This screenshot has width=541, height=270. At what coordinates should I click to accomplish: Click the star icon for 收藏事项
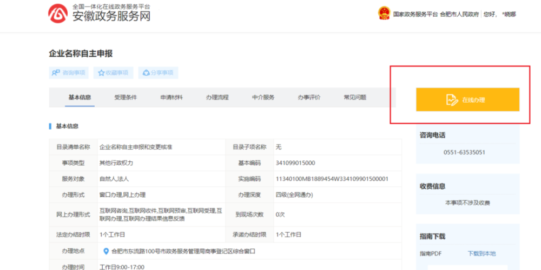101,73
